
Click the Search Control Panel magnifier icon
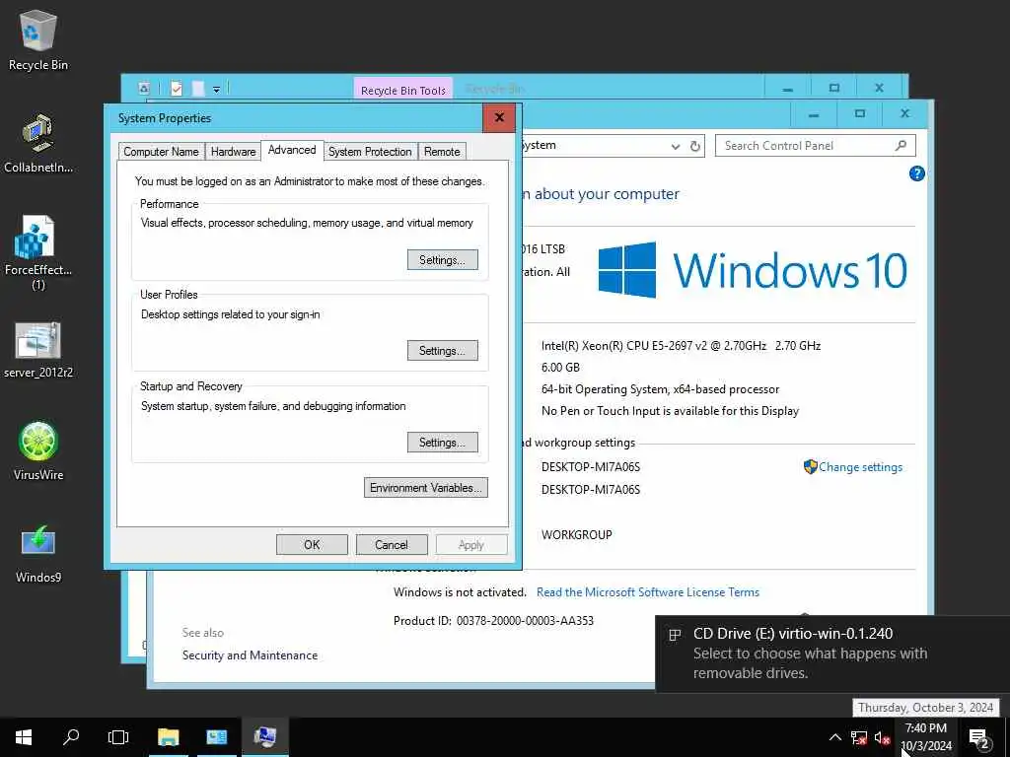[902, 146]
